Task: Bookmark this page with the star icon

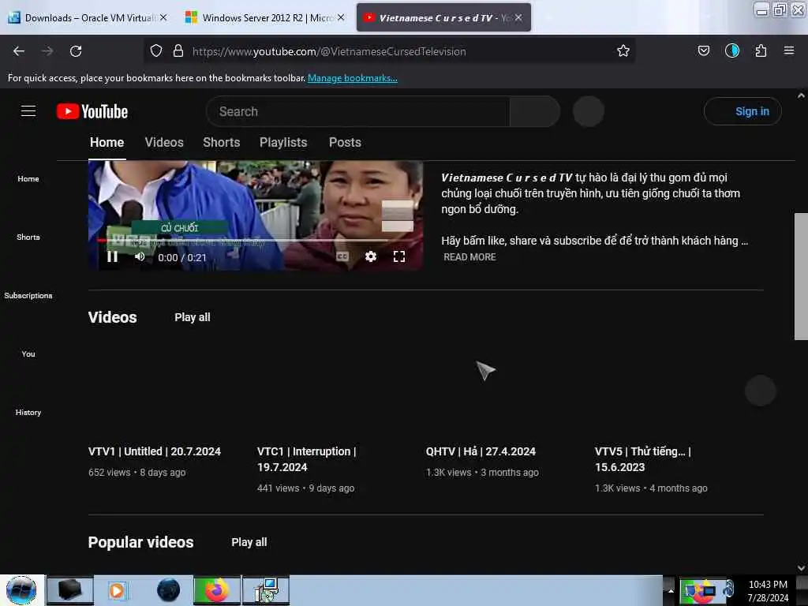Action: tap(623, 50)
